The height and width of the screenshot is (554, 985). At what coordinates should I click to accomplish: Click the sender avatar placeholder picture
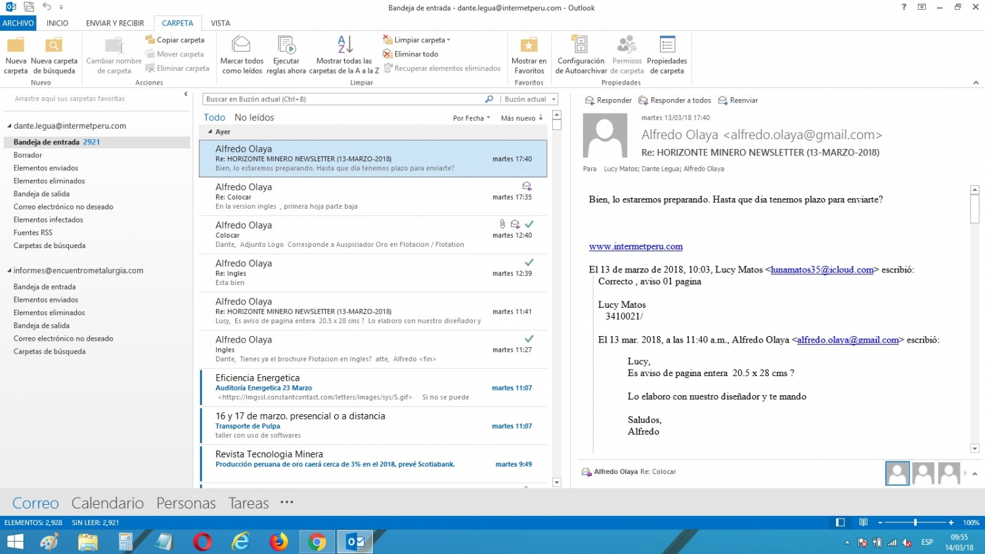(605, 135)
